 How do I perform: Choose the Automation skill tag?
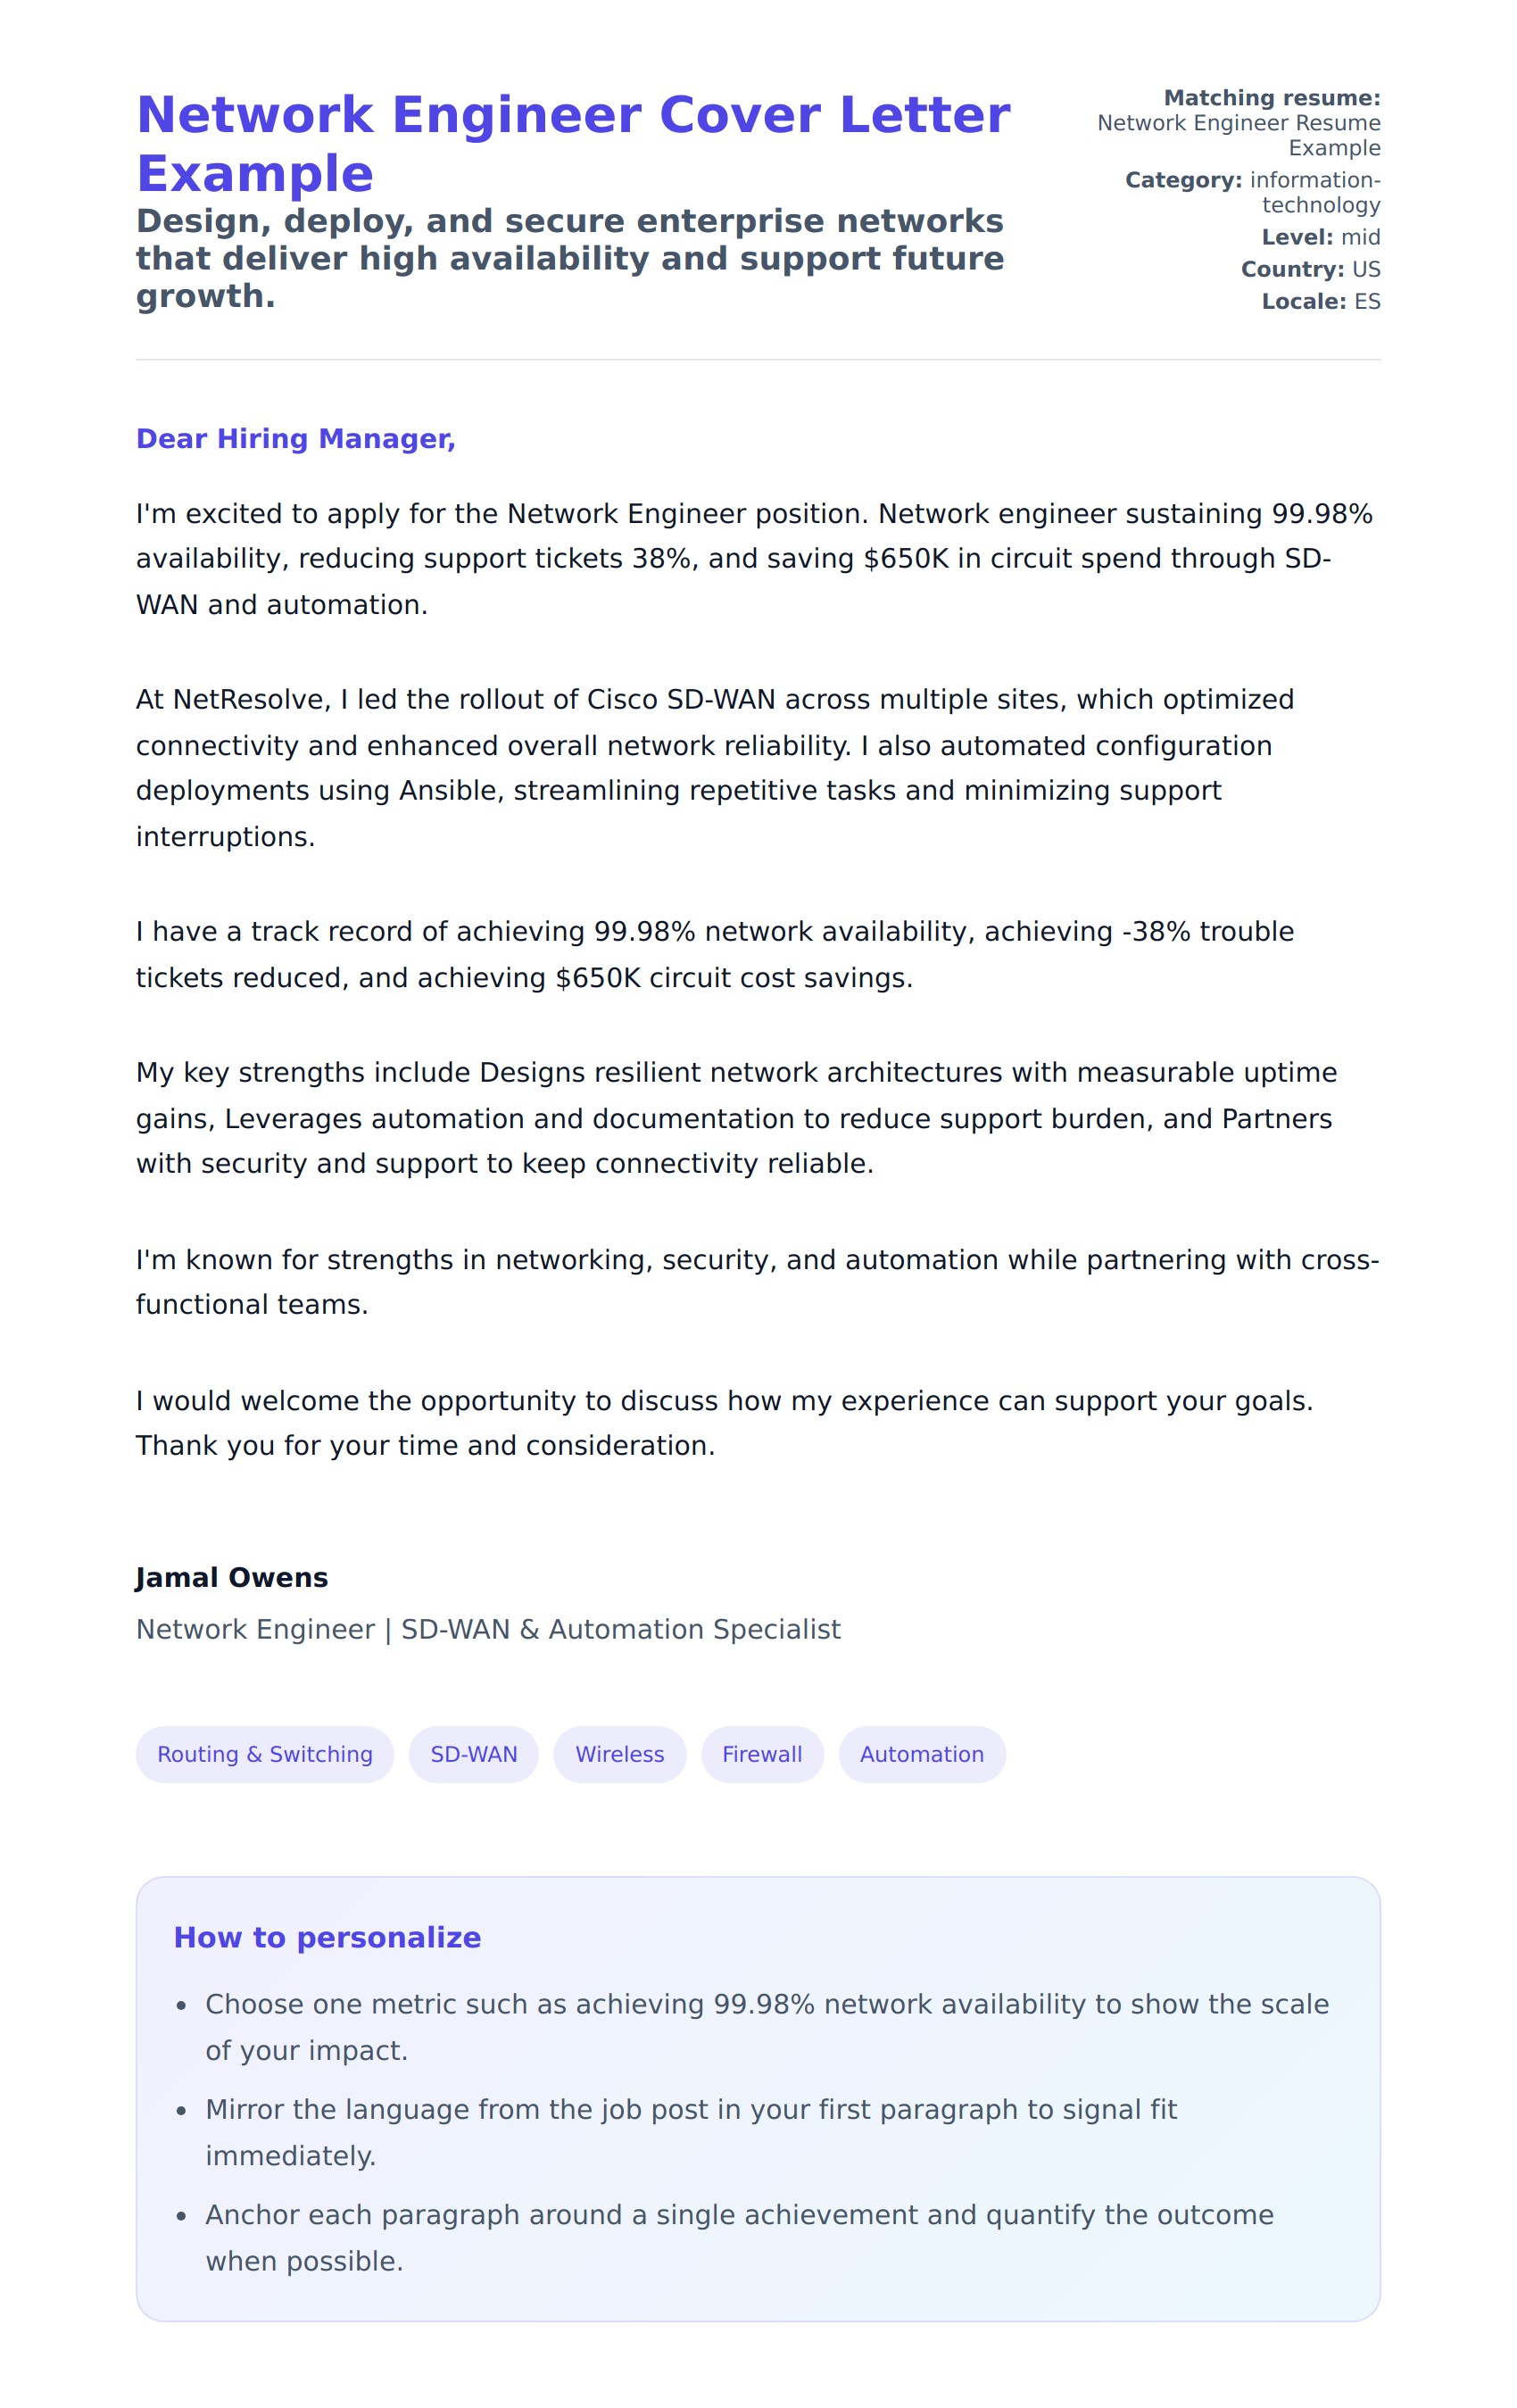tap(921, 1754)
